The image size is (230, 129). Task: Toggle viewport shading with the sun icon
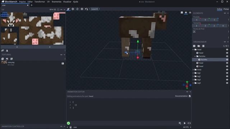click(x=186, y=13)
